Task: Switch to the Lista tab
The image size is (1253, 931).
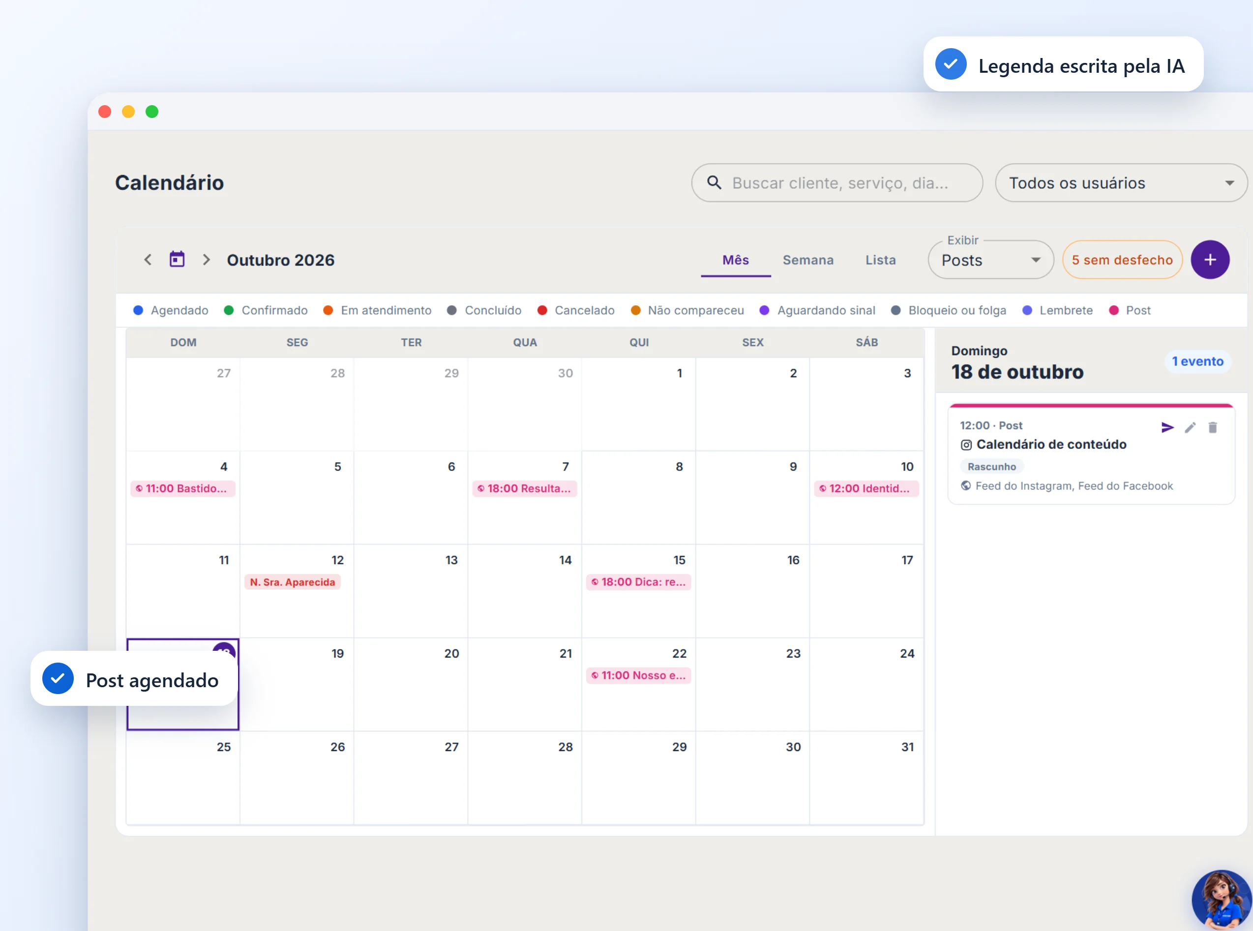Action: point(880,260)
